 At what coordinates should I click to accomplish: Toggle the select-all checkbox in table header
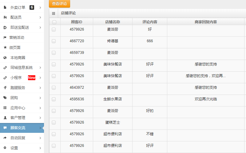tap(54, 22)
